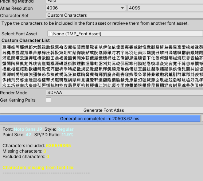Open the Packing Method dropdown

point(124,1)
